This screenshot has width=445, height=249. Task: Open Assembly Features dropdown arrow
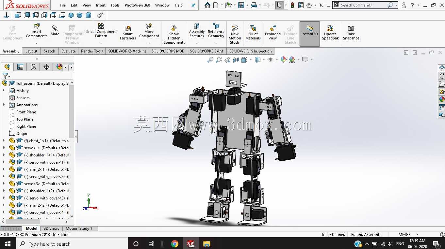pyautogui.click(x=197, y=43)
